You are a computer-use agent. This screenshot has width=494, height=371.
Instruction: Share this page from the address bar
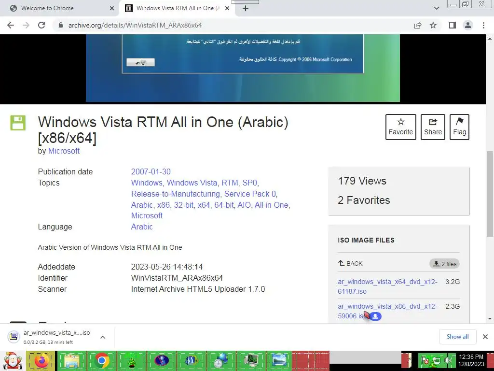(x=418, y=25)
